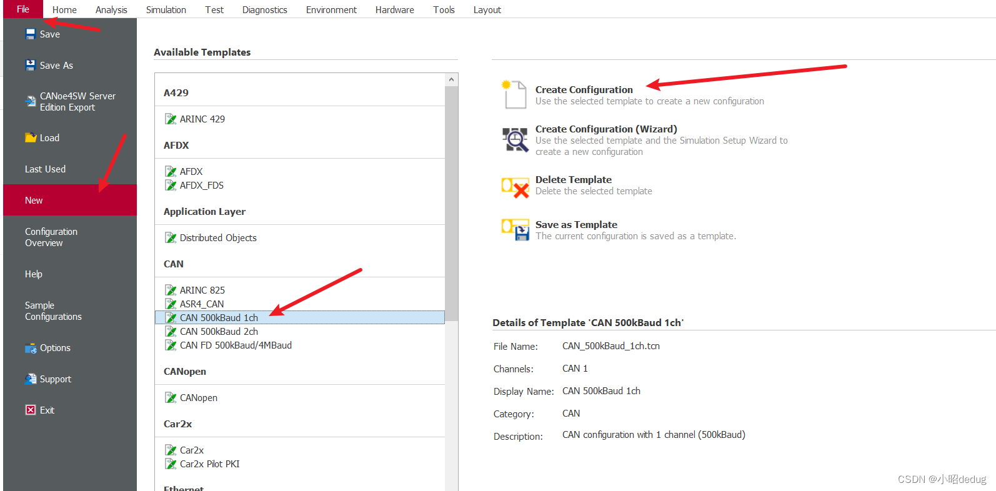Open the File tab
The image size is (996, 491).
pos(23,9)
